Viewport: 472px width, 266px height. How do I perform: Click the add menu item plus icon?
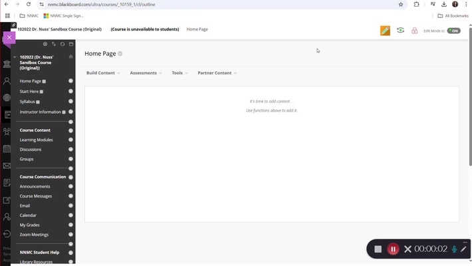click(x=45, y=44)
